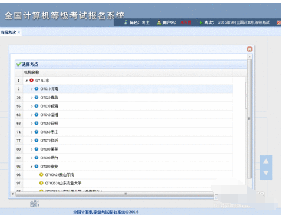This screenshot has width=292, height=216.
Task: Click the blue circle icon of (3701)济南
Action: coord(36,89)
